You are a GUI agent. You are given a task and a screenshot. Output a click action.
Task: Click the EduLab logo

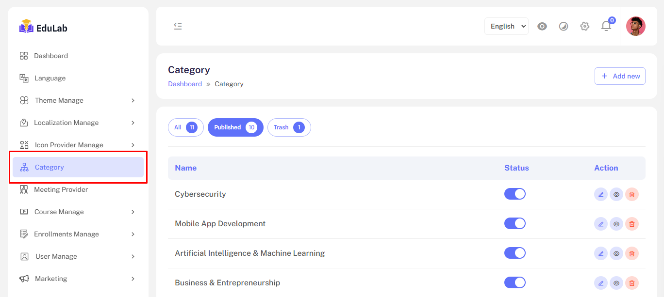tap(43, 28)
